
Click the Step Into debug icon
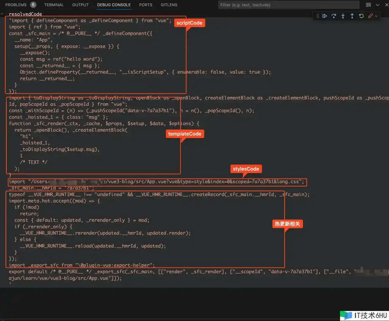point(343,16)
